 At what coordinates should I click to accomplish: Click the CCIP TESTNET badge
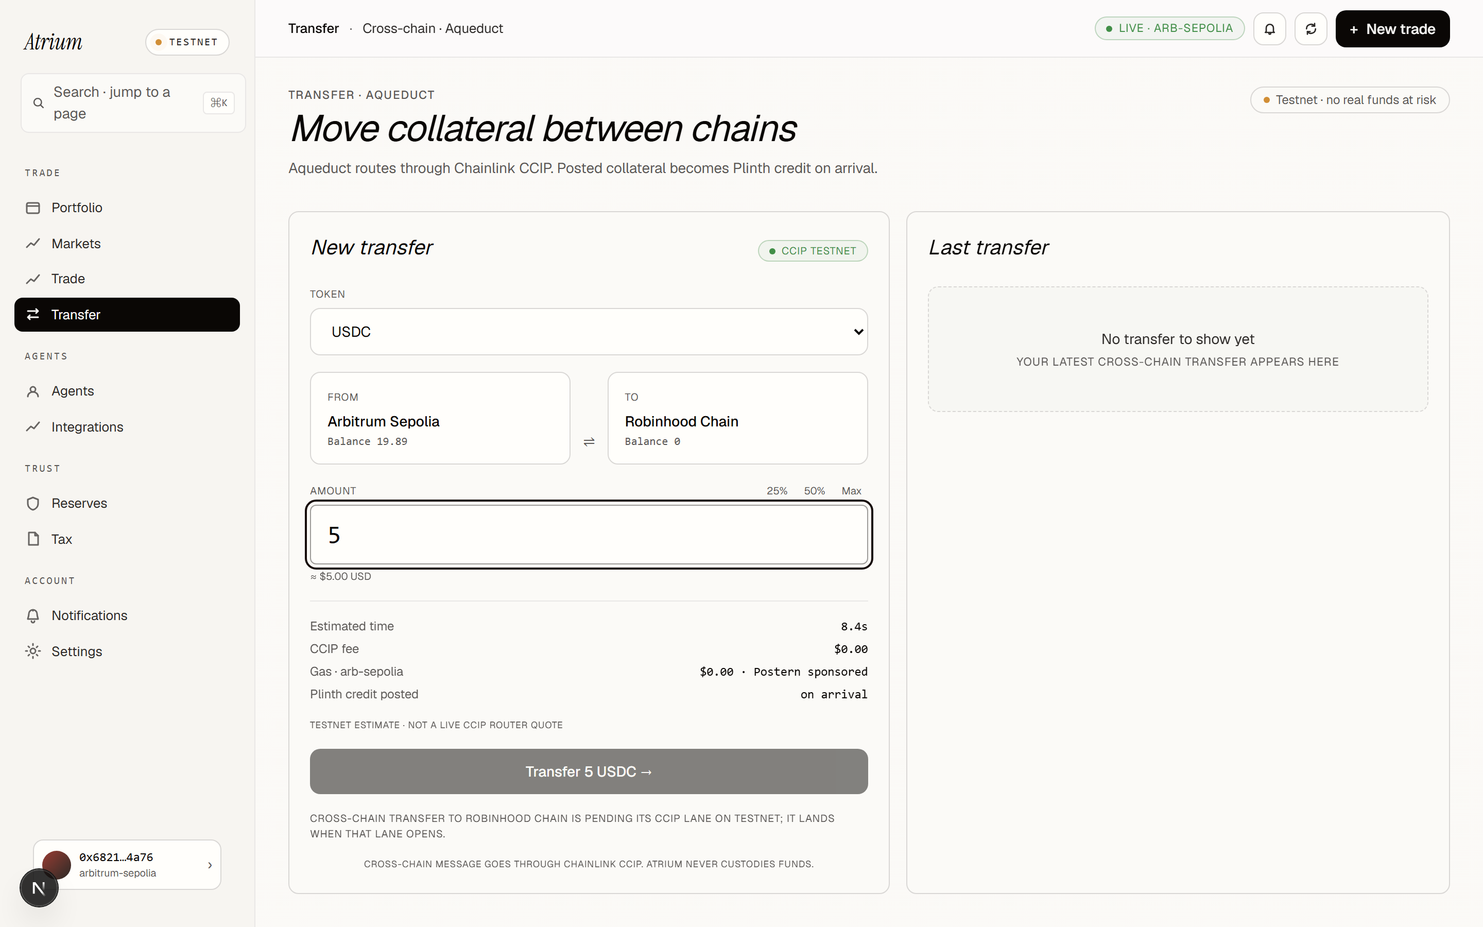click(813, 251)
